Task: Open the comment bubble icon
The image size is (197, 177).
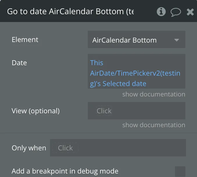Action: point(175,12)
